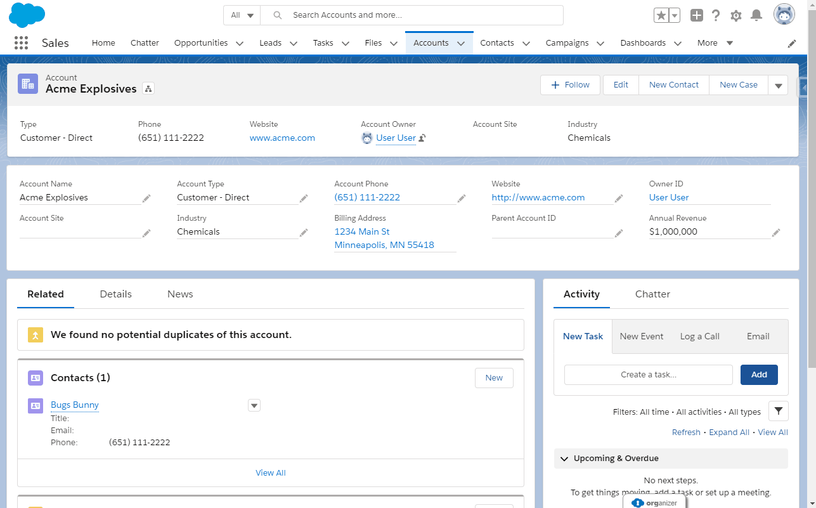Expand the favorites list dropdown arrow
Image resolution: width=816 pixels, height=508 pixels.
pyautogui.click(x=674, y=15)
